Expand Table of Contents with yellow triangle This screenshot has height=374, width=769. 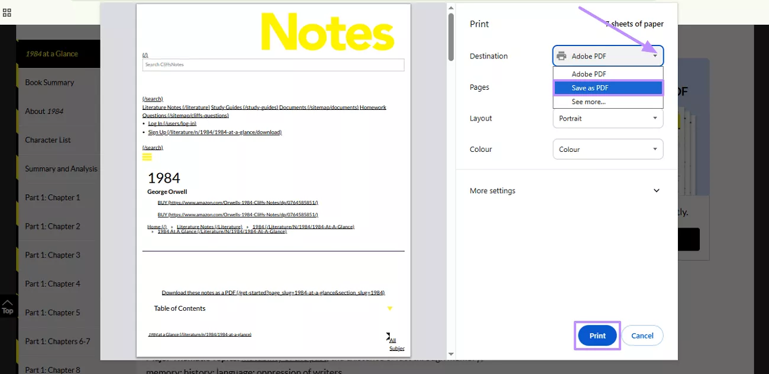click(x=389, y=308)
